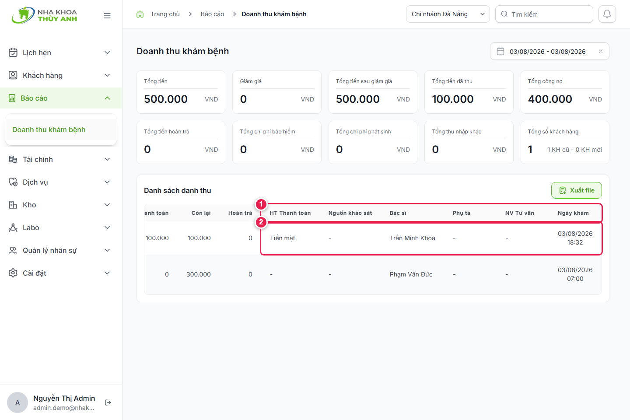The width and height of the screenshot is (630, 420).
Task: Open the Chi nhánh Đà Nẵng branch dropdown
Action: tap(448, 14)
